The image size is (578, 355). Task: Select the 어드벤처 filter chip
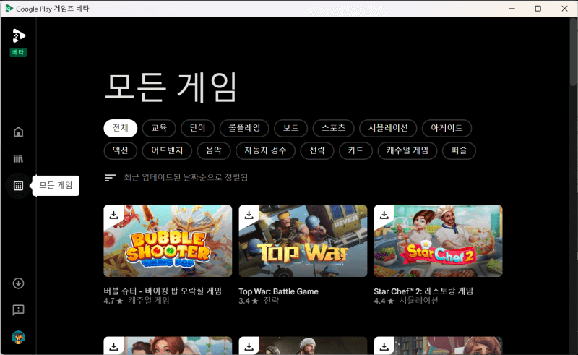167,150
